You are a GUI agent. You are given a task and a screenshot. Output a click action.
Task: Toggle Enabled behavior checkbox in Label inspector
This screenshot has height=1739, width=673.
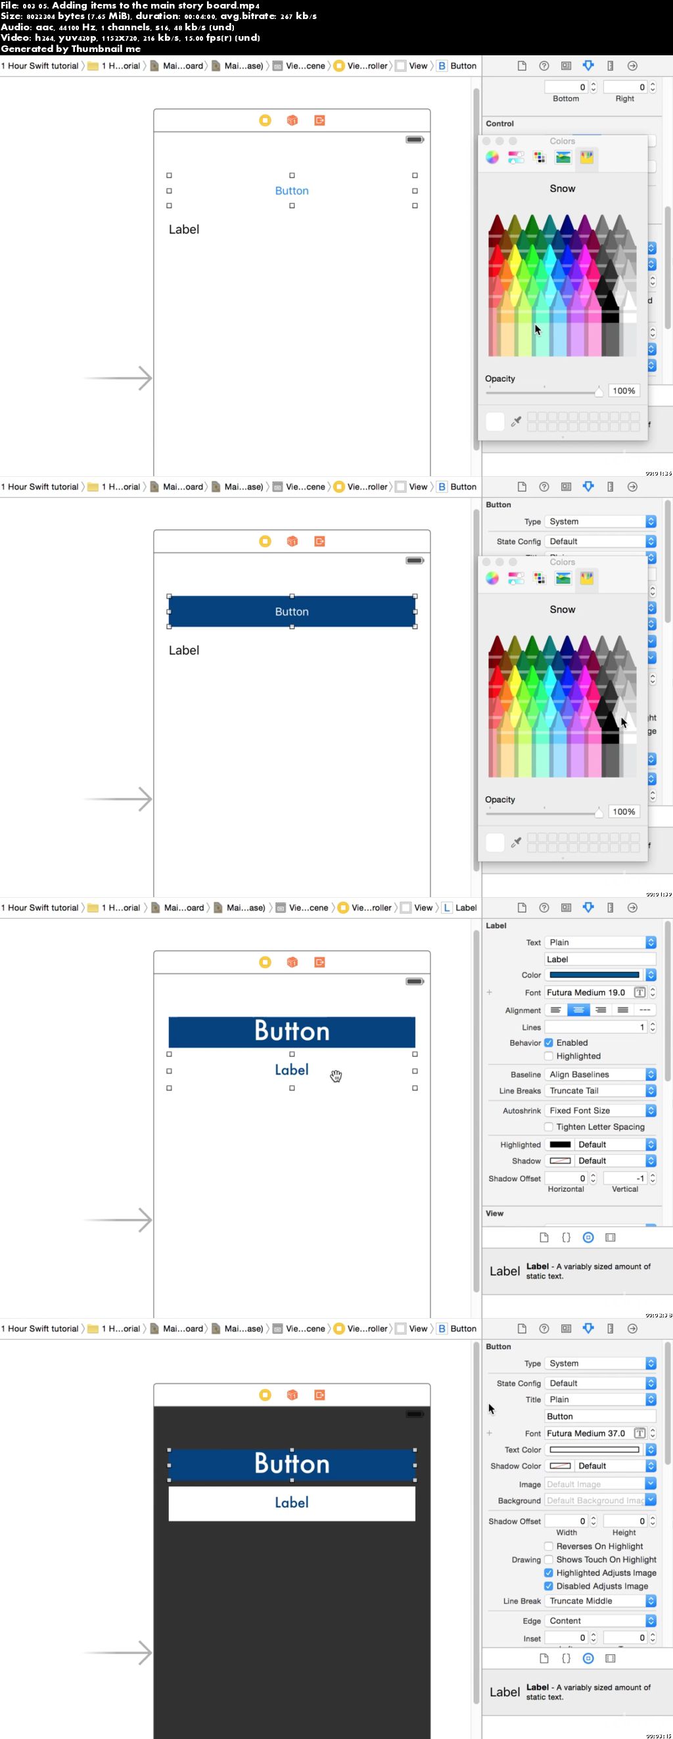click(x=549, y=1042)
